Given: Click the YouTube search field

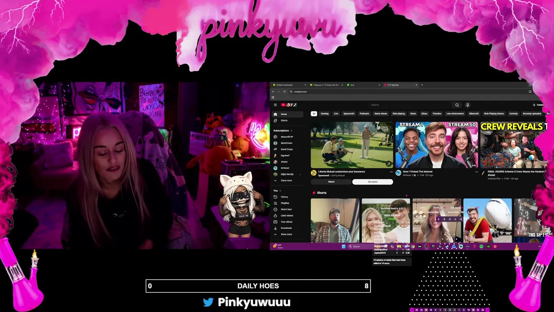Looking at the screenshot, I should pyautogui.click(x=410, y=105).
